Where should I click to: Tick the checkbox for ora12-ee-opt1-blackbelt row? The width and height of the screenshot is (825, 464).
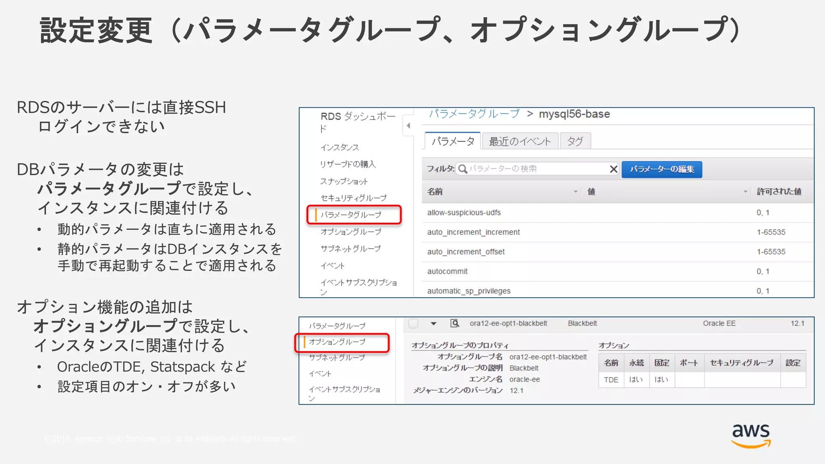(413, 323)
